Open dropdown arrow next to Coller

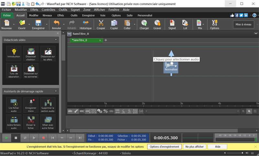(x=134, y=24)
